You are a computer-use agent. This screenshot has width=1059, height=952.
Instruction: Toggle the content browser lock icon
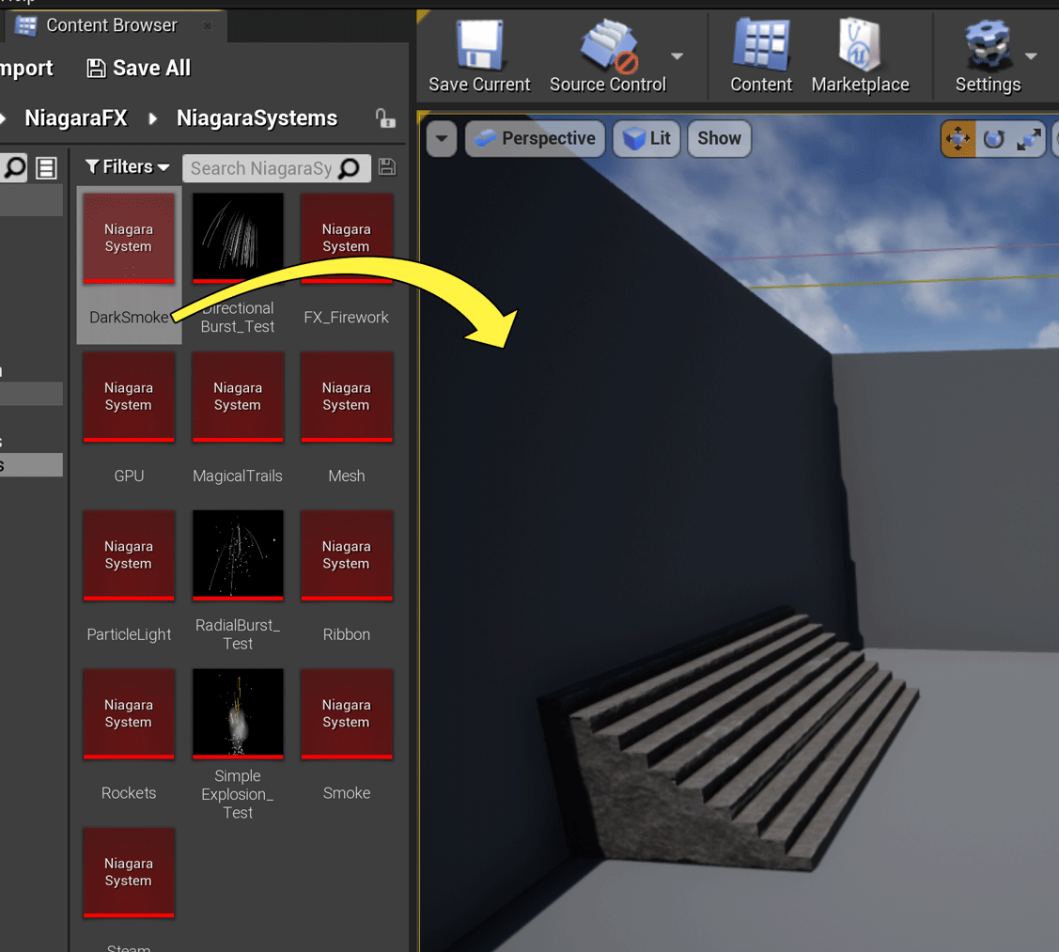coord(385,118)
